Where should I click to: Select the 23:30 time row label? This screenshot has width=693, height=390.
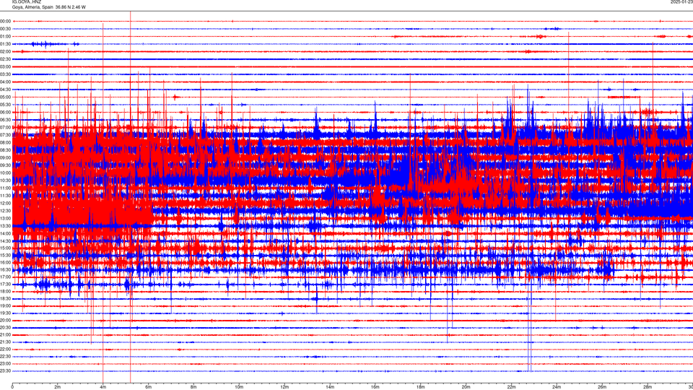point(5,371)
